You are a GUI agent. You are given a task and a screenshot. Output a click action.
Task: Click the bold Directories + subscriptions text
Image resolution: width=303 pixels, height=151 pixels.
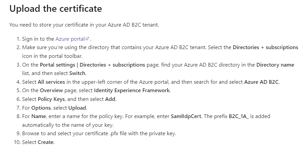265,47
